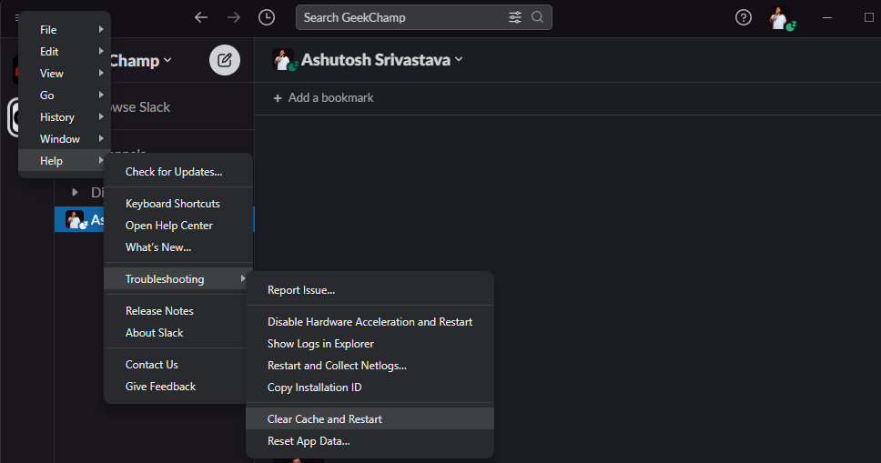The image size is (881, 463).
Task: Select Clear Cache and Restart
Action: [x=325, y=419]
